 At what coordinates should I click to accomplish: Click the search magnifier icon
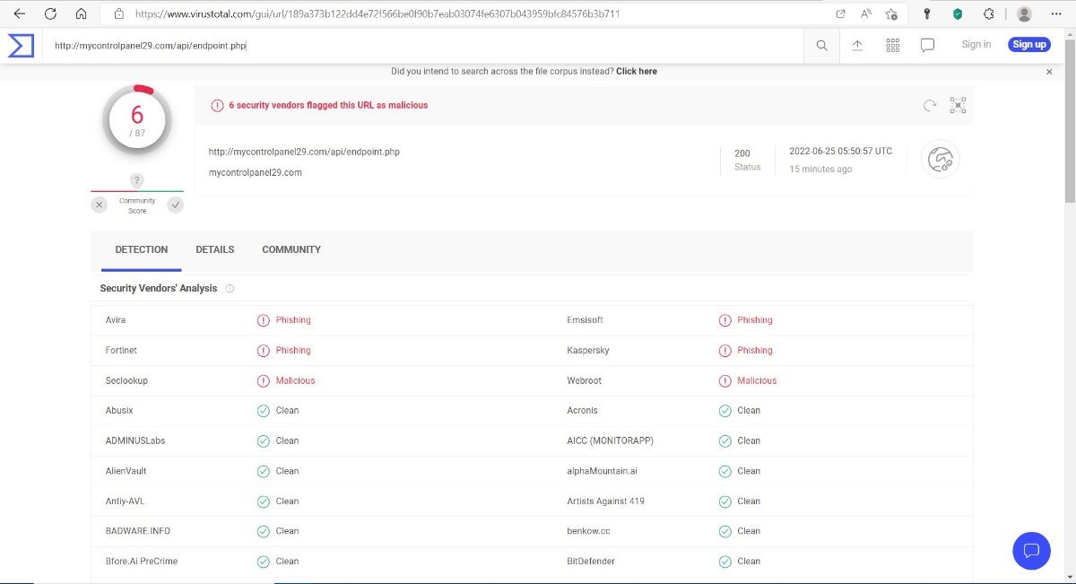(x=821, y=46)
